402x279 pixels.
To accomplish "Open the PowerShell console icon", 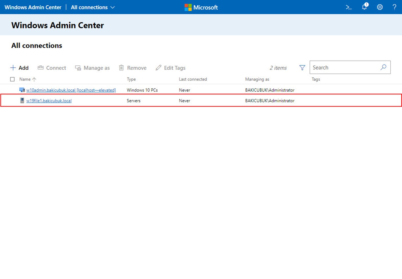I will pyautogui.click(x=349, y=7).
